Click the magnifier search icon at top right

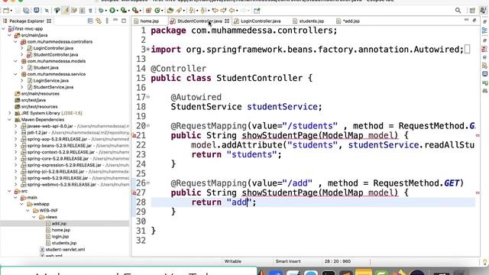pyautogui.click(x=458, y=11)
